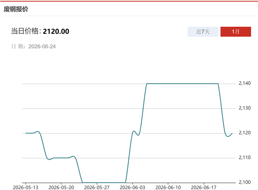Viewport: 258px width, 190px height.
Task: Click the 2,110 y-axis label
Action: (245, 158)
